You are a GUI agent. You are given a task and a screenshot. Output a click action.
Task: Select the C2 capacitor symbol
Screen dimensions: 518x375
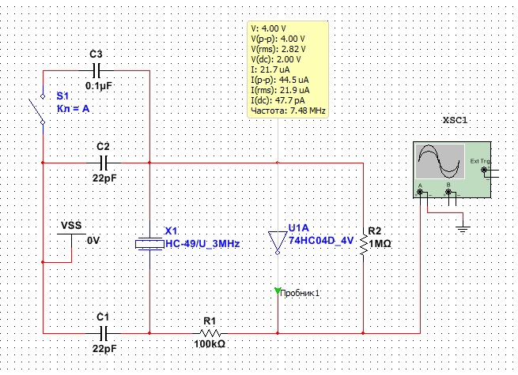(x=104, y=163)
